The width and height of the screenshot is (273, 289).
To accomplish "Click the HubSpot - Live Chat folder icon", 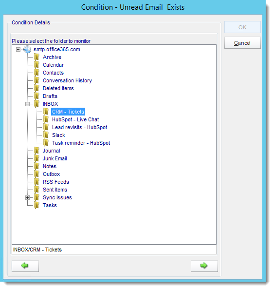I will (46, 119).
